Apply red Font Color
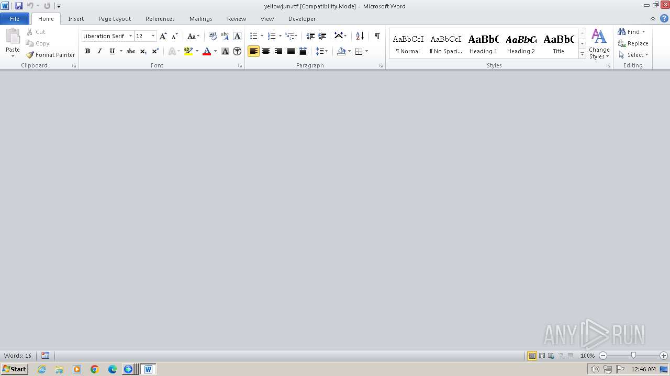Screen dimensions: 670x376 (x=207, y=51)
